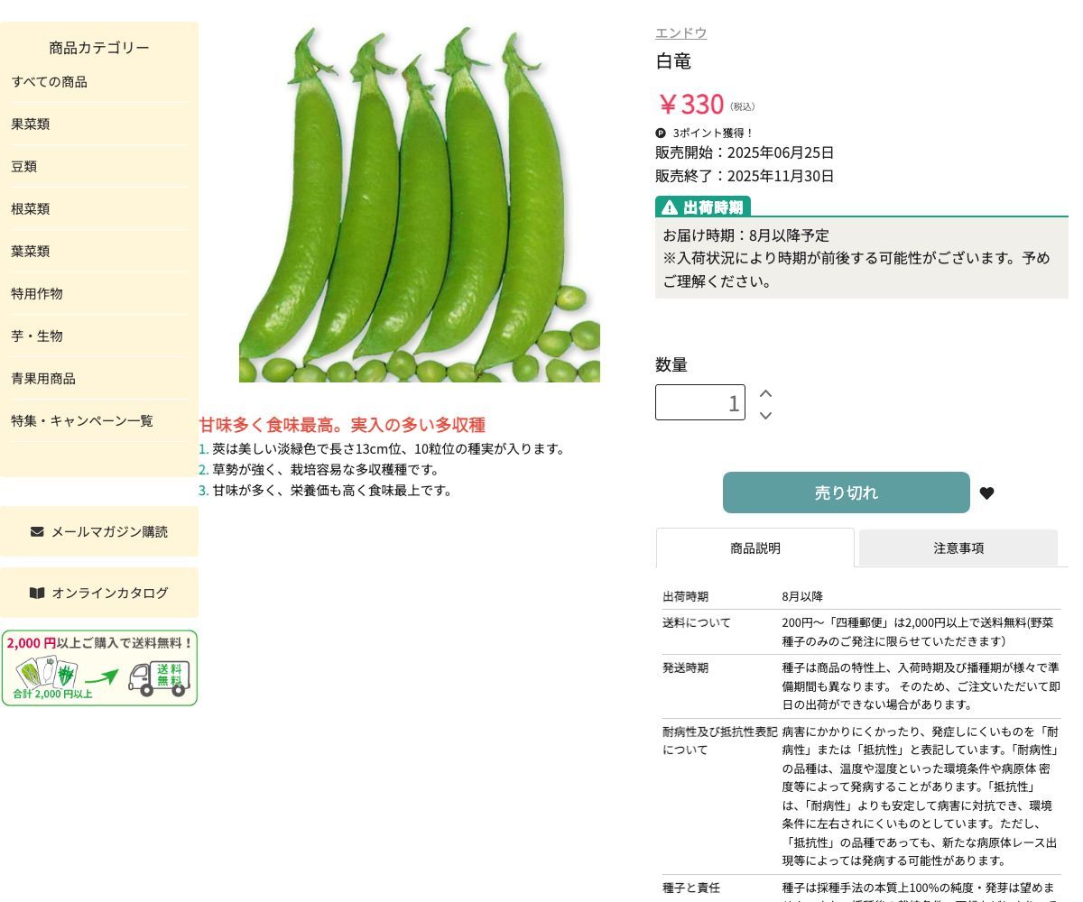Switch to the 注意事項 tab
Screen dimensions: 1083x902
tap(958, 548)
